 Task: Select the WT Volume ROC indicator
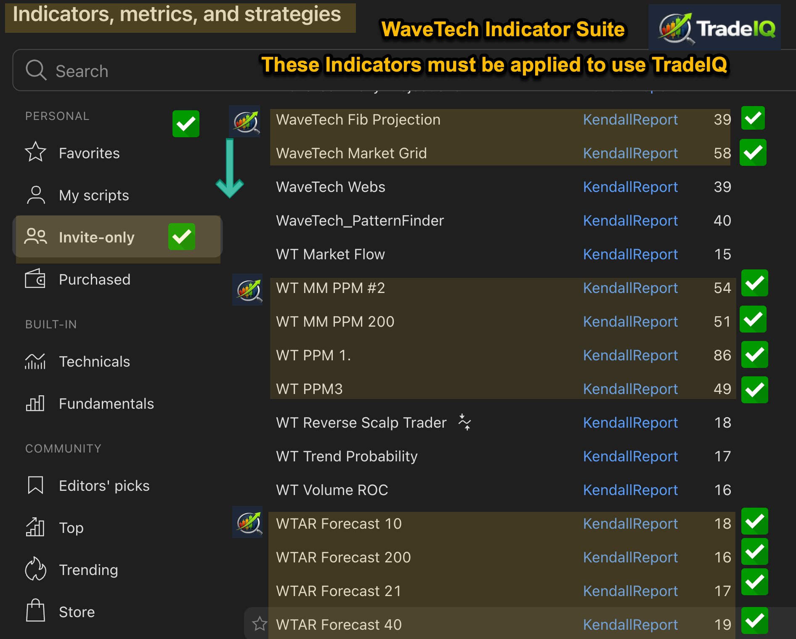(332, 490)
